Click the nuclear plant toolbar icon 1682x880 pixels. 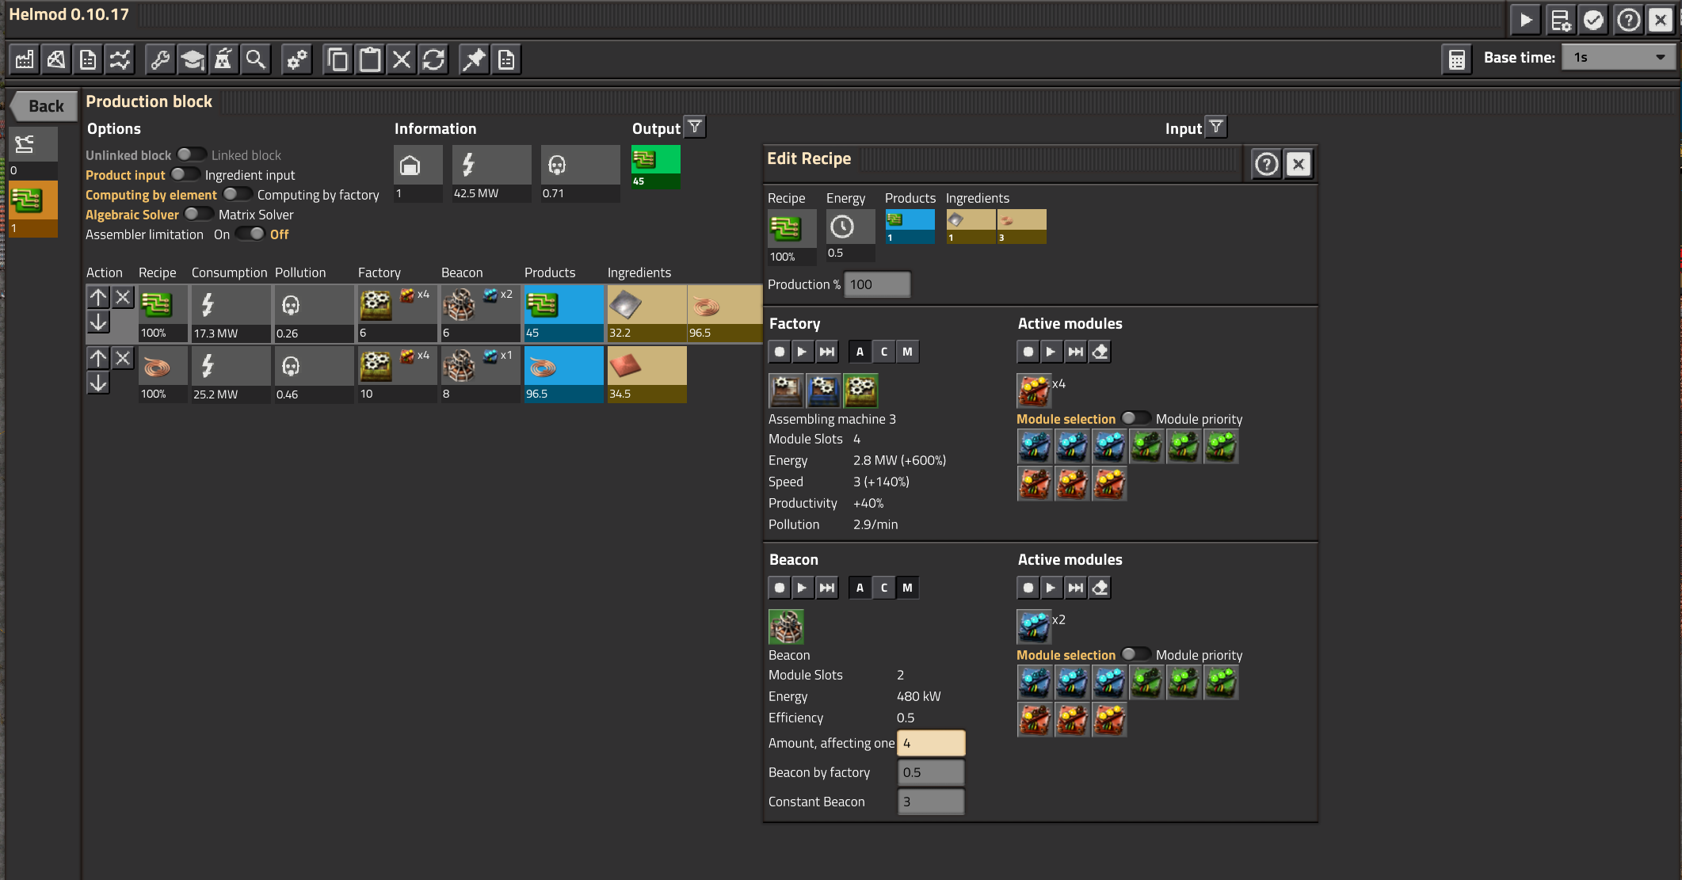click(x=223, y=59)
